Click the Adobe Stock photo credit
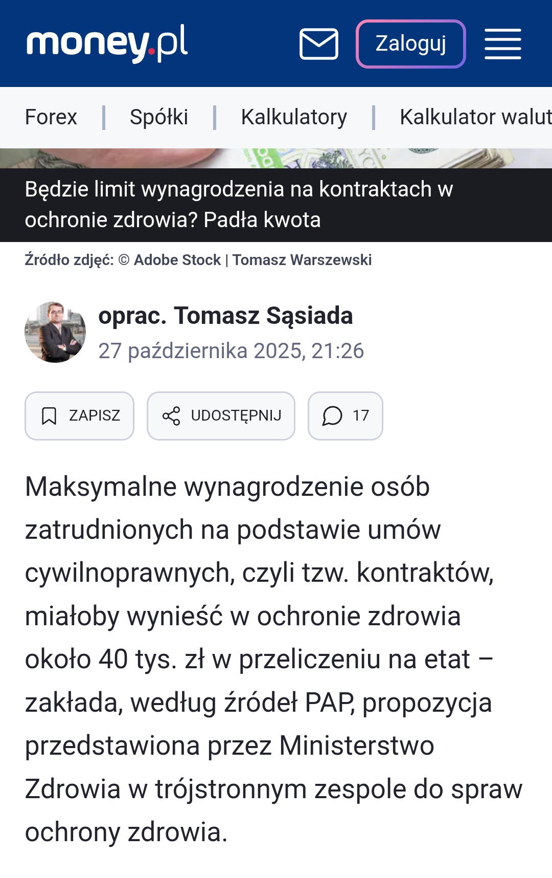The image size is (552, 878). pyautogui.click(x=177, y=260)
